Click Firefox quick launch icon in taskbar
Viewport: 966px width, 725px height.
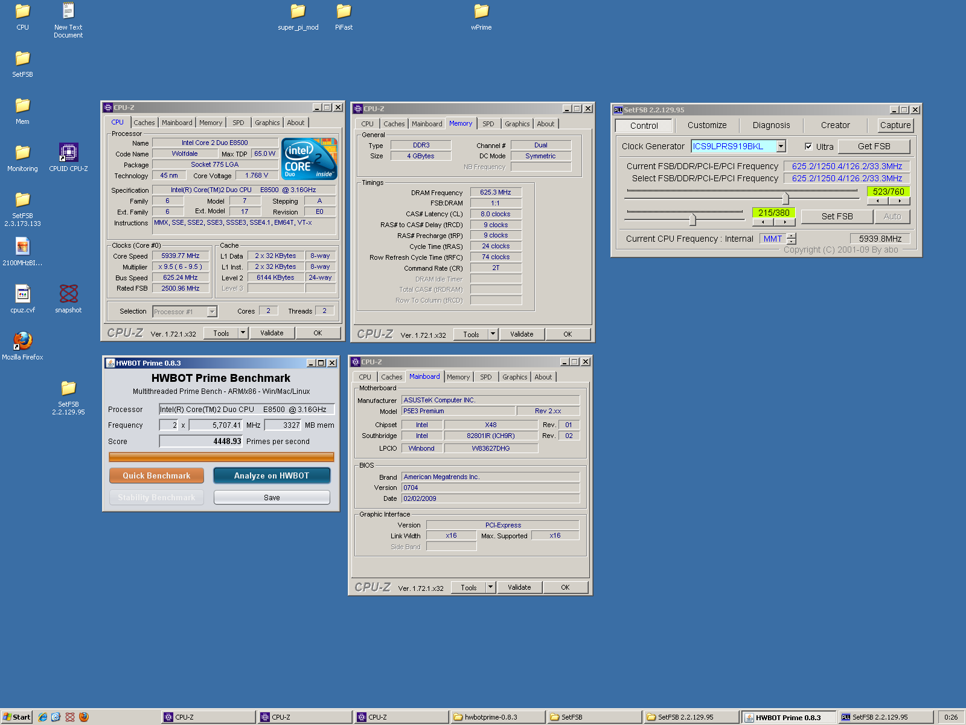(84, 717)
